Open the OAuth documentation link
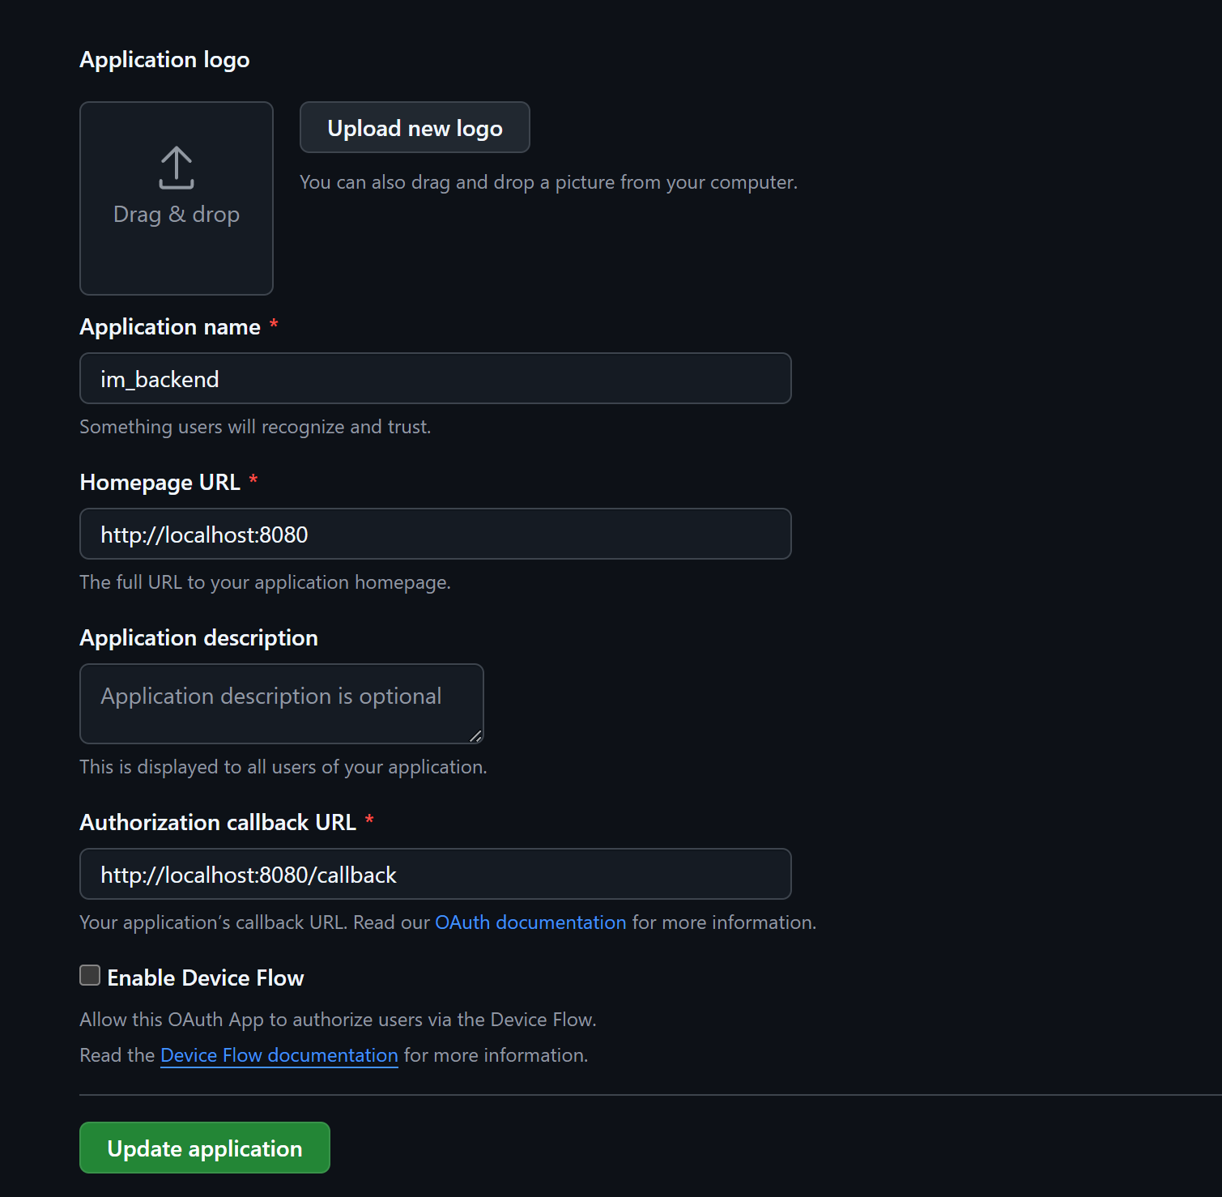The image size is (1222, 1197). 530,922
